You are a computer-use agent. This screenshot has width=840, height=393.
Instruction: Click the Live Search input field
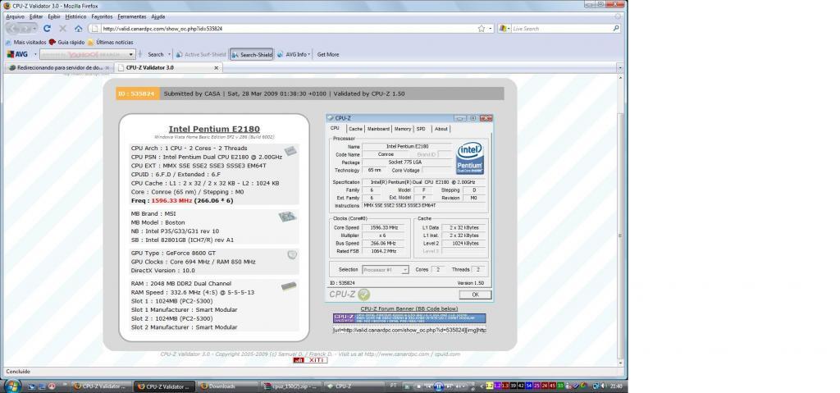click(561, 29)
